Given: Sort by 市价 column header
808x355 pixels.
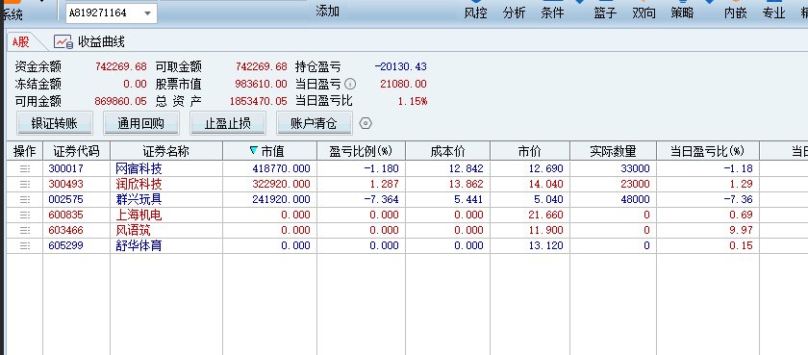Looking at the screenshot, I should tap(529, 151).
